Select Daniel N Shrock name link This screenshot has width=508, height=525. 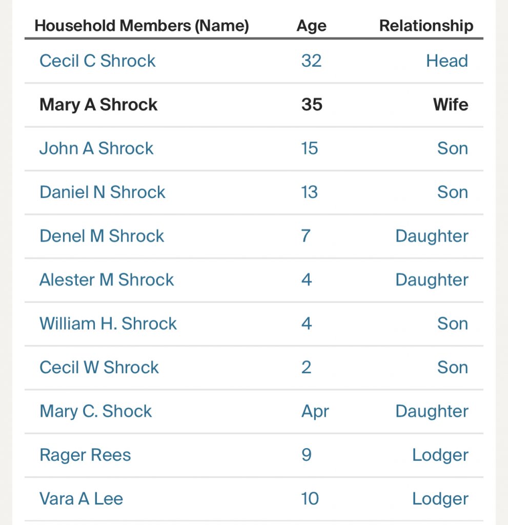click(x=103, y=192)
